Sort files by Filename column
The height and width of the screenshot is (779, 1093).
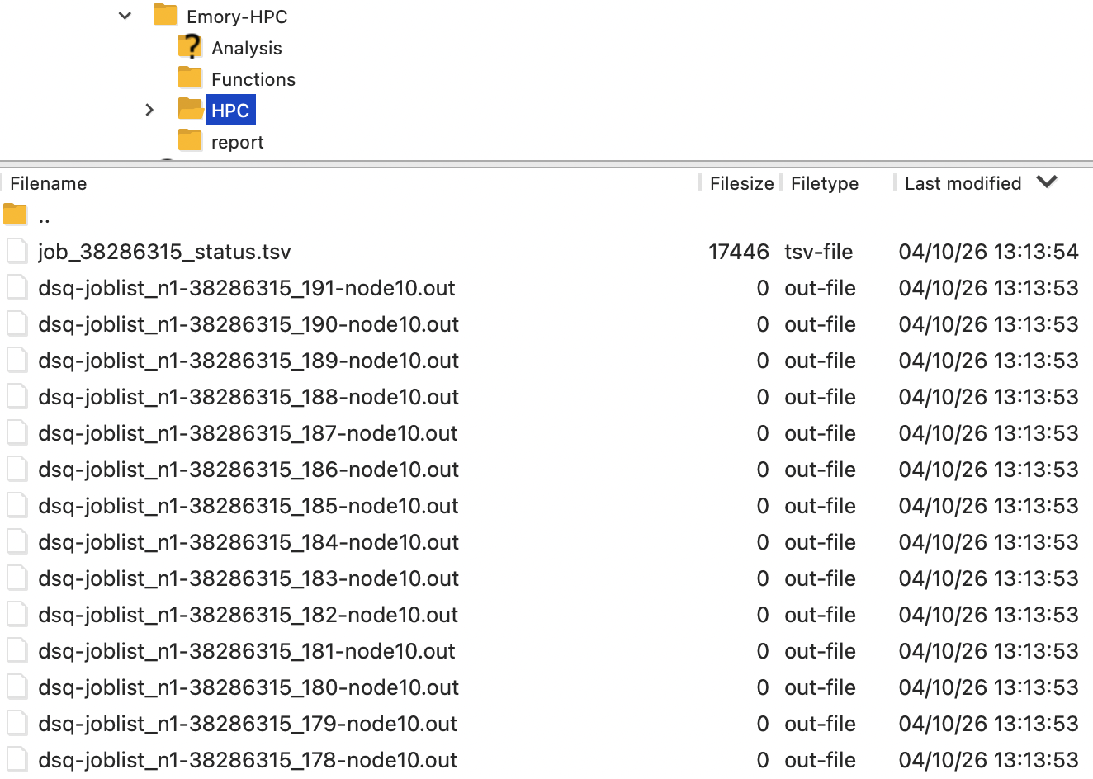[48, 183]
